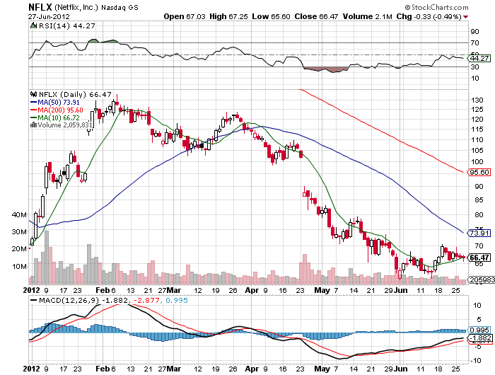Click the Apr label on price axis

(252, 290)
